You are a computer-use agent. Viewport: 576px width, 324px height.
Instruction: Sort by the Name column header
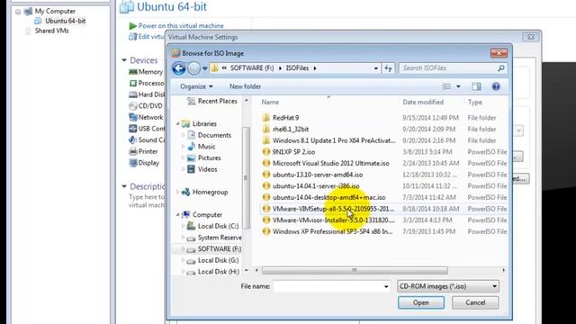coord(270,102)
